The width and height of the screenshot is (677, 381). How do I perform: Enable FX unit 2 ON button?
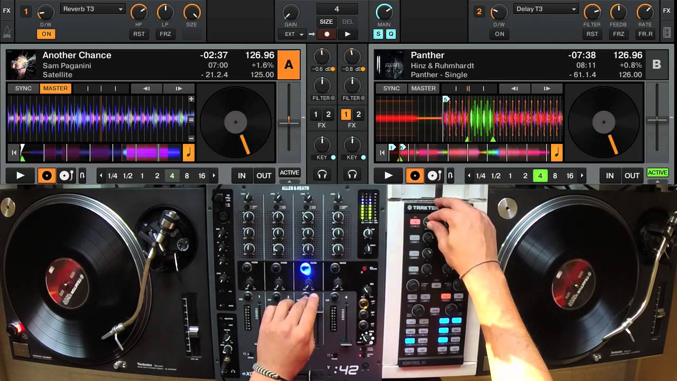(x=499, y=34)
